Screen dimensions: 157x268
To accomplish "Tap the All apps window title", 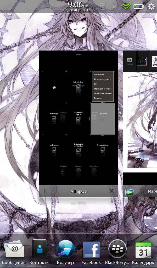I will (78, 191).
